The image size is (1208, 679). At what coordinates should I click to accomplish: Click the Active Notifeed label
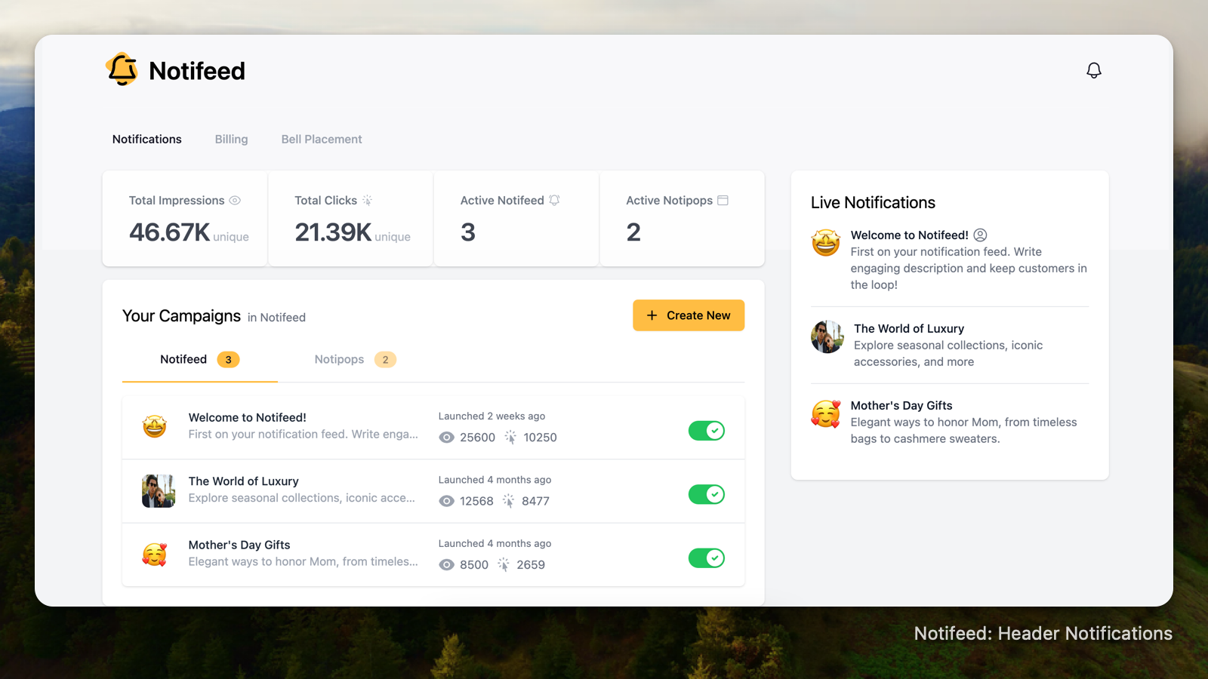click(502, 200)
